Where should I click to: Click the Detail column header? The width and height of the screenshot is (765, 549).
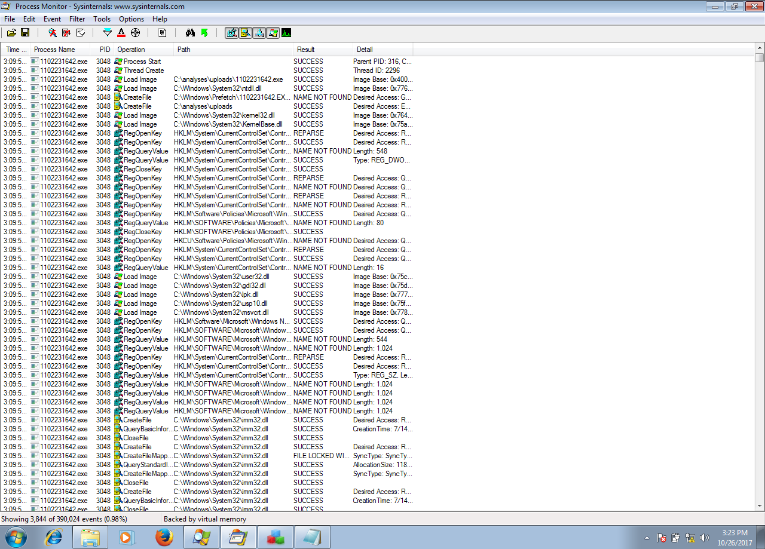tap(383, 50)
